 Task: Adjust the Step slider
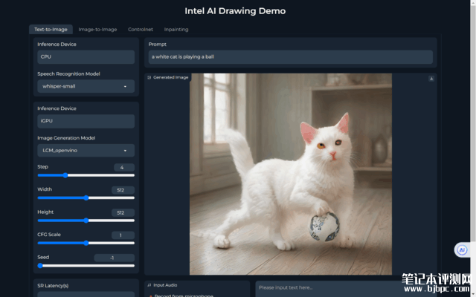[x=86, y=175]
